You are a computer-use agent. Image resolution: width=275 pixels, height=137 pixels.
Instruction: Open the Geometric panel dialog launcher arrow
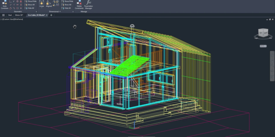tap(36, 12)
